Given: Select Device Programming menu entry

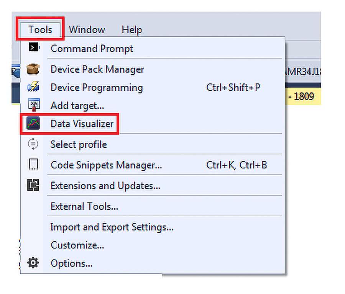Looking at the screenshot, I should (x=97, y=87).
